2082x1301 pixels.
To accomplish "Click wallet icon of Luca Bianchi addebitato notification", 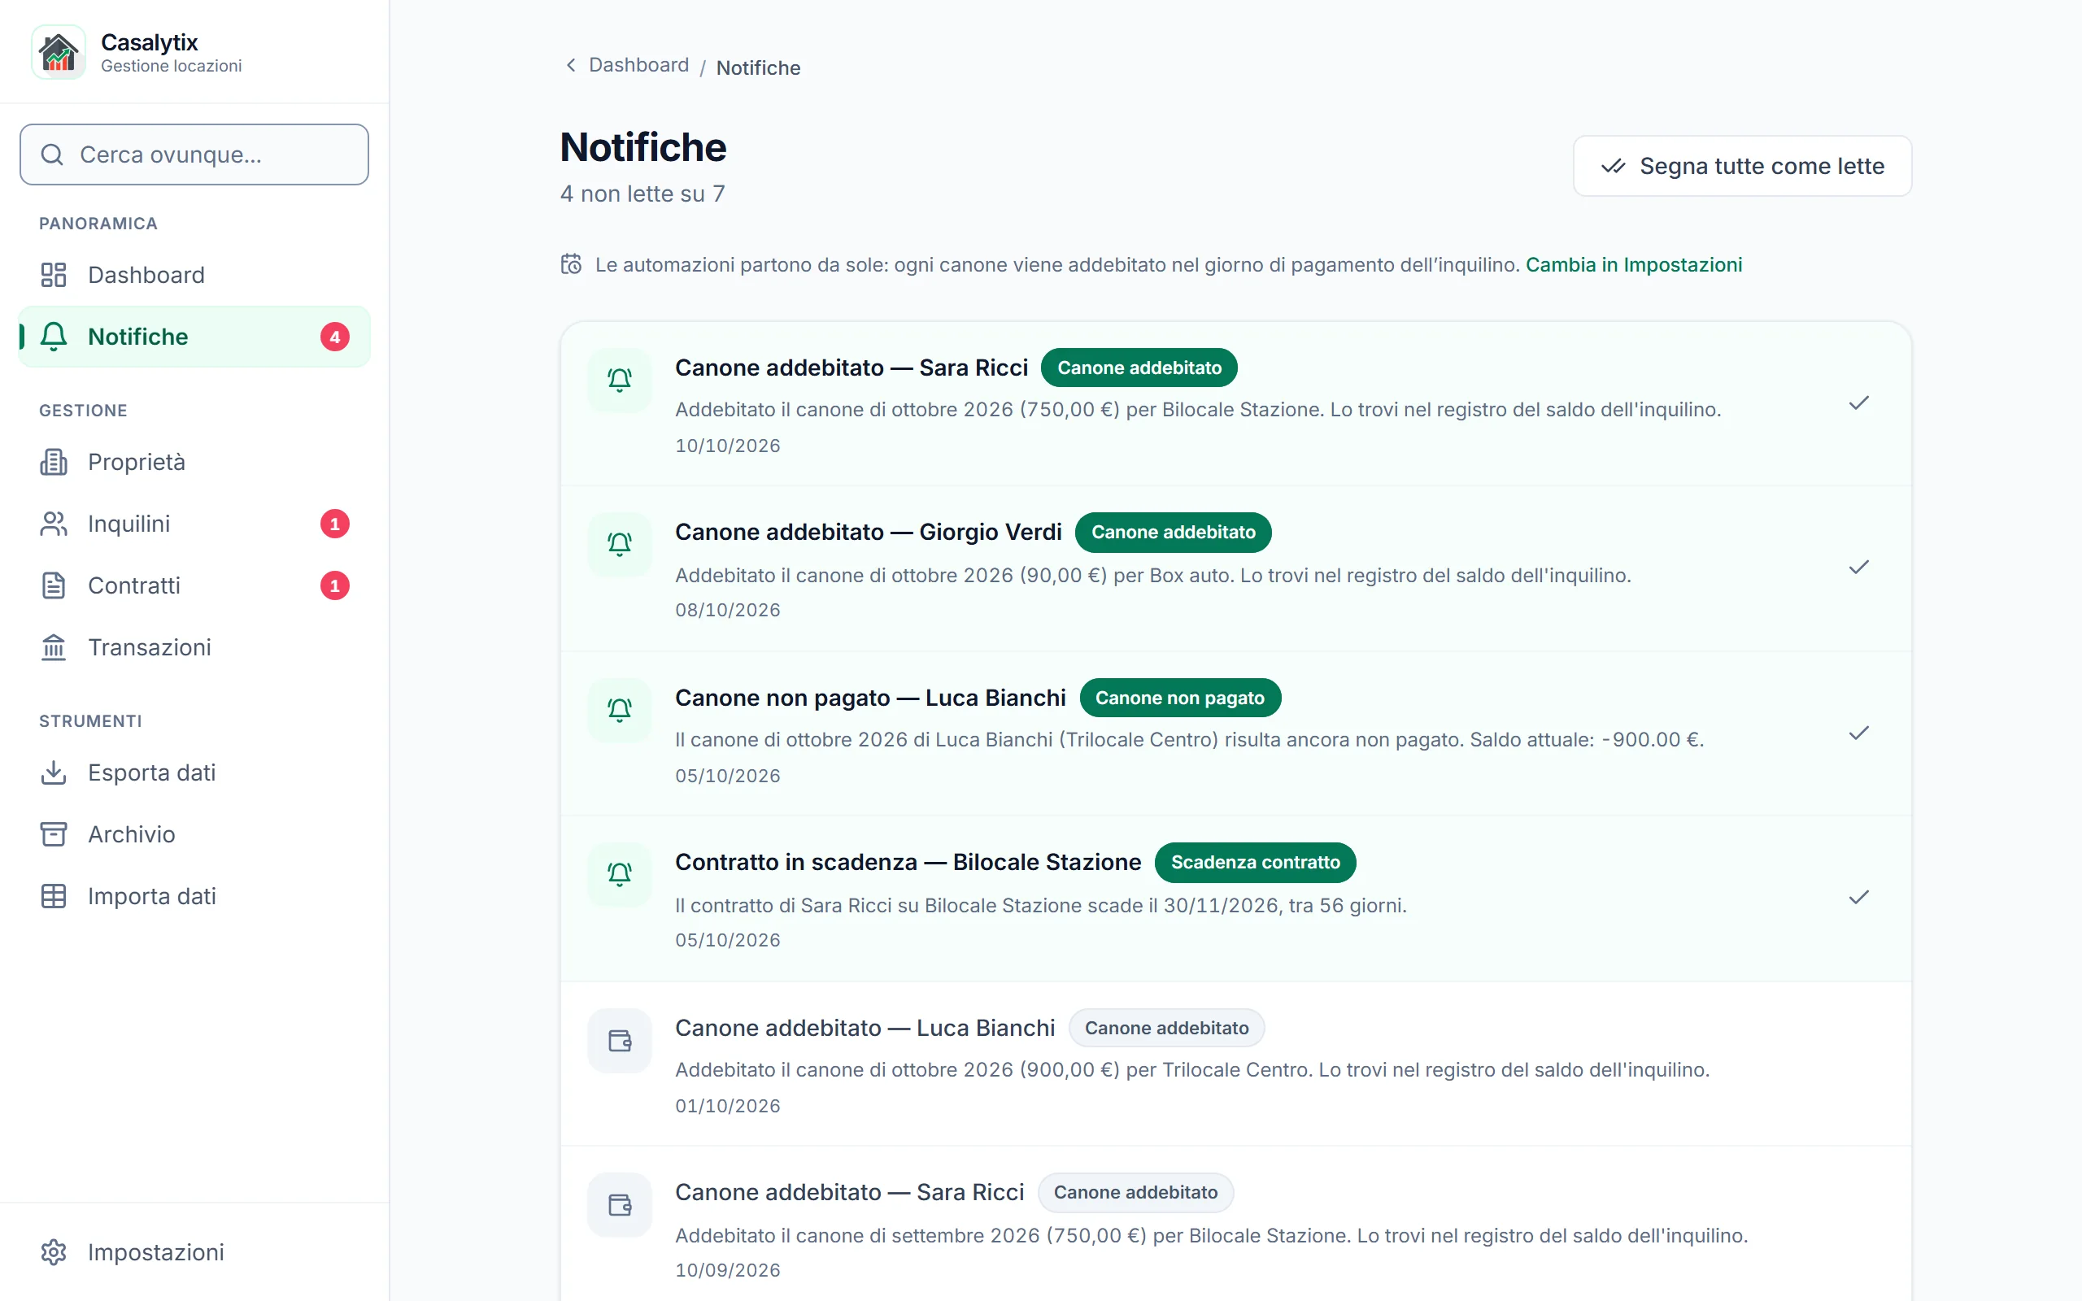I will pyautogui.click(x=620, y=1040).
